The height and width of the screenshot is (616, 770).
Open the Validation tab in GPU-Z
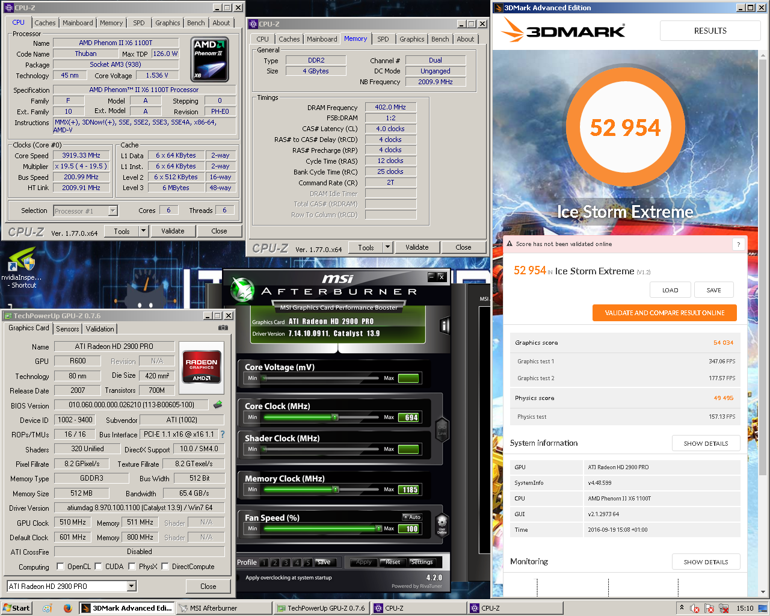tap(100, 329)
